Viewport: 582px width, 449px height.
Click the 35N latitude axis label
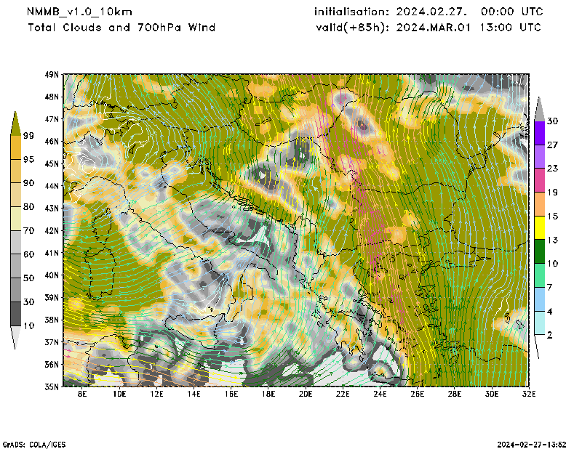click(52, 387)
